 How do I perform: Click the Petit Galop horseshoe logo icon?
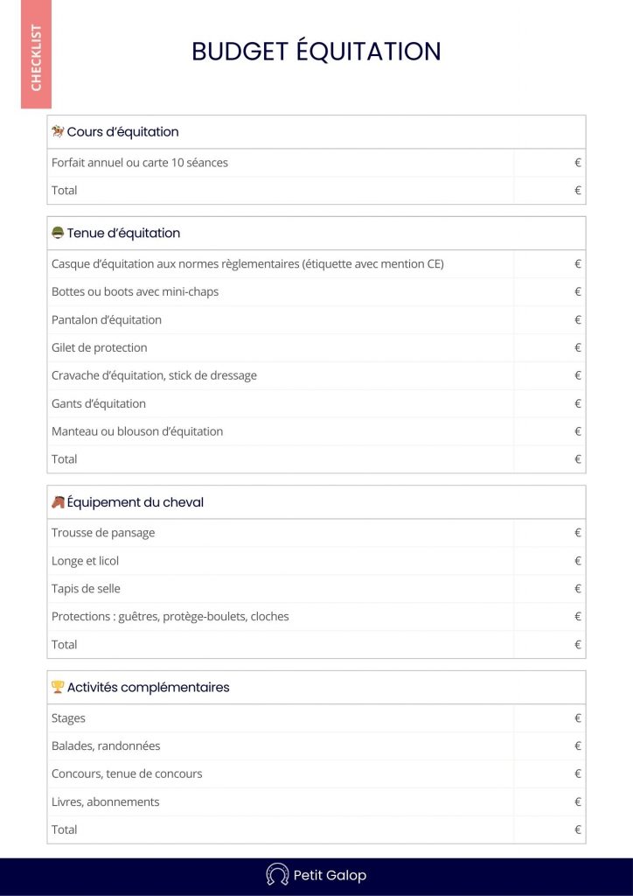coord(277,875)
